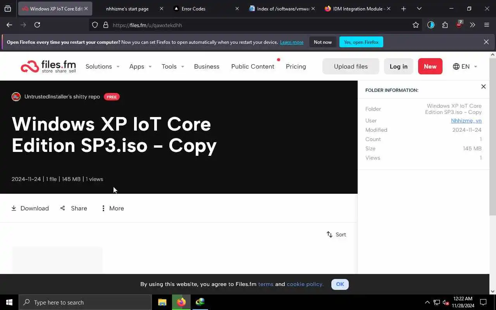Screen dimensions: 496x310
Task: Open the Pricing page
Action: tap(296, 66)
